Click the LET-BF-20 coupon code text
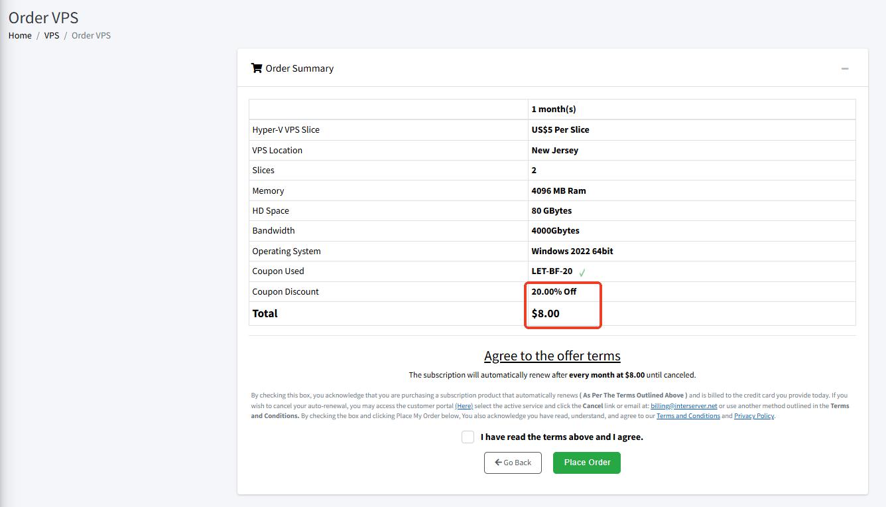The width and height of the screenshot is (886, 507). coord(552,271)
